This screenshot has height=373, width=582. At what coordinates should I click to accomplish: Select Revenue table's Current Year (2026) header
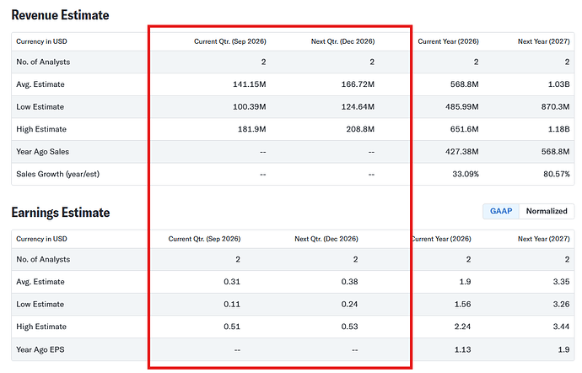click(x=448, y=41)
